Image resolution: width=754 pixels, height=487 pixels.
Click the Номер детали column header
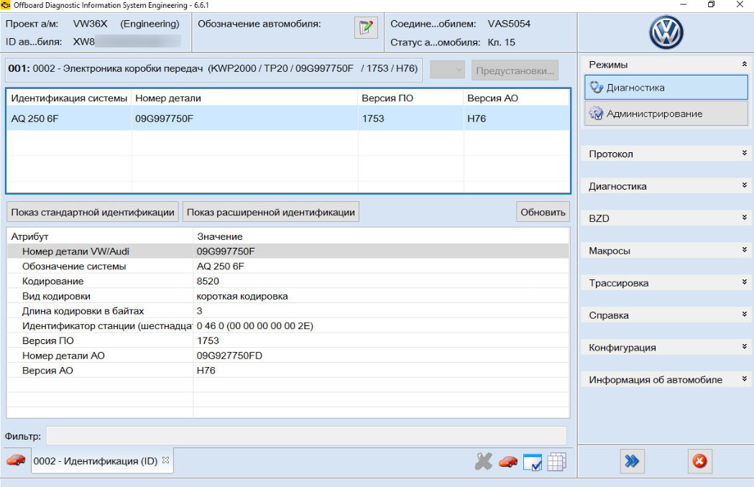point(245,98)
